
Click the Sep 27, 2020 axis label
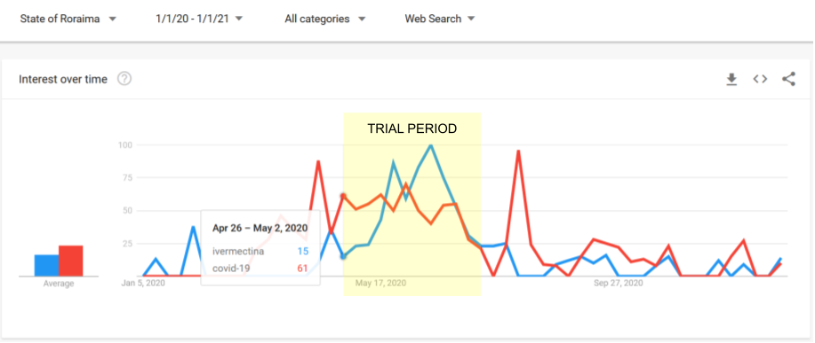(619, 284)
